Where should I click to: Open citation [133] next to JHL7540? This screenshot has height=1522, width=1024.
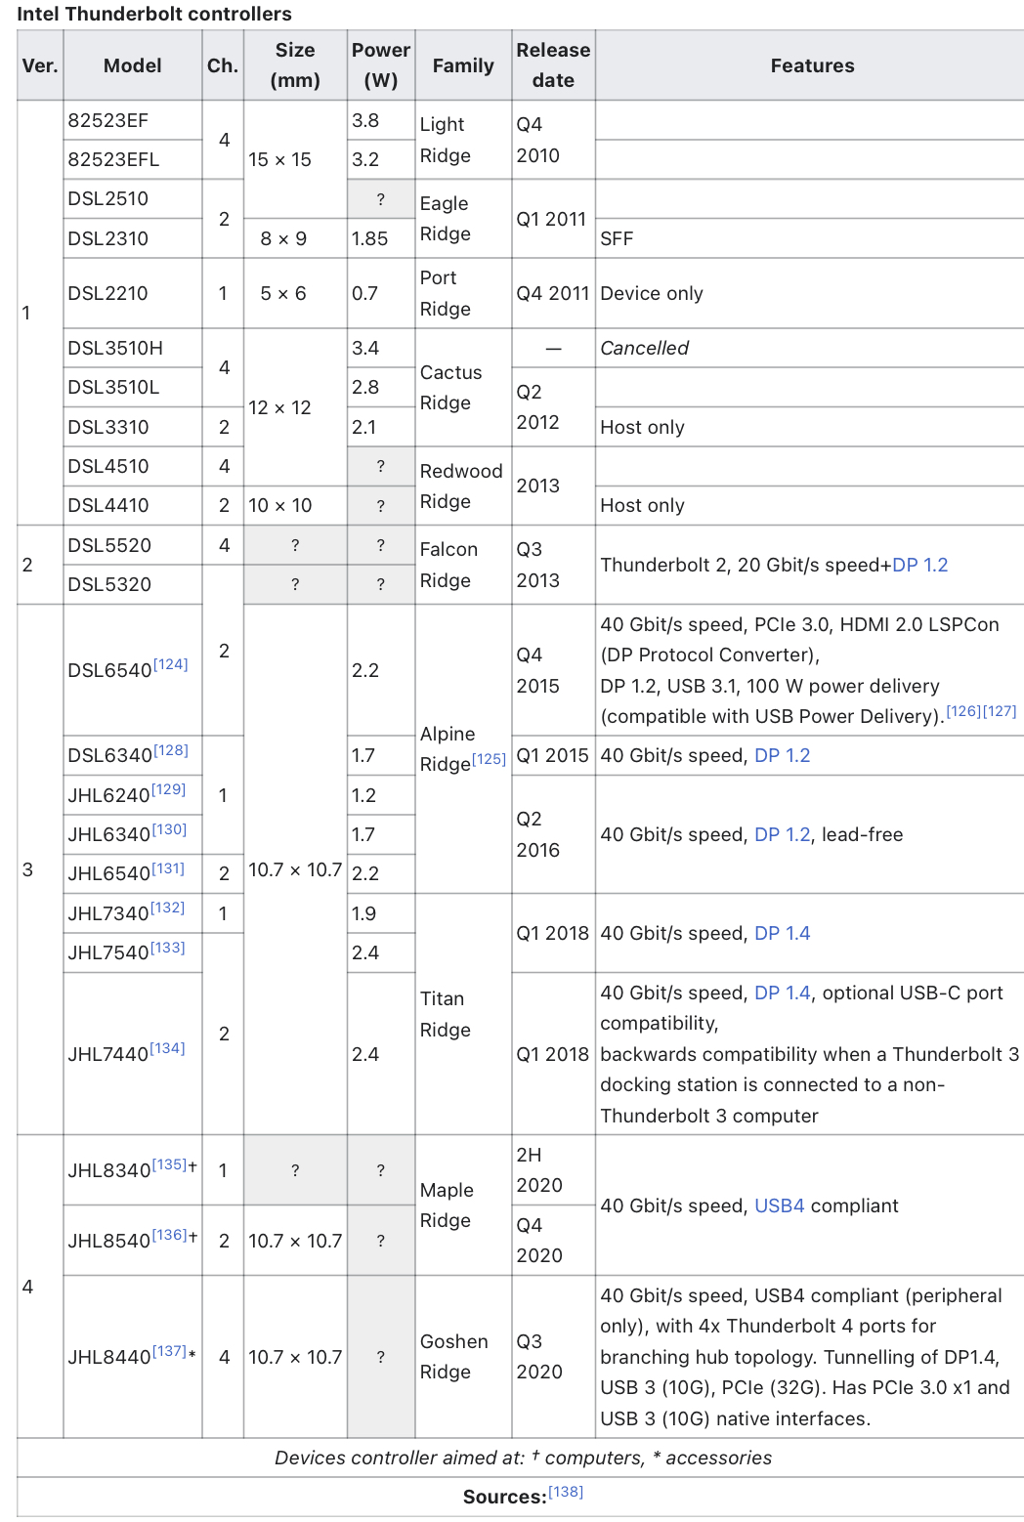tap(167, 948)
